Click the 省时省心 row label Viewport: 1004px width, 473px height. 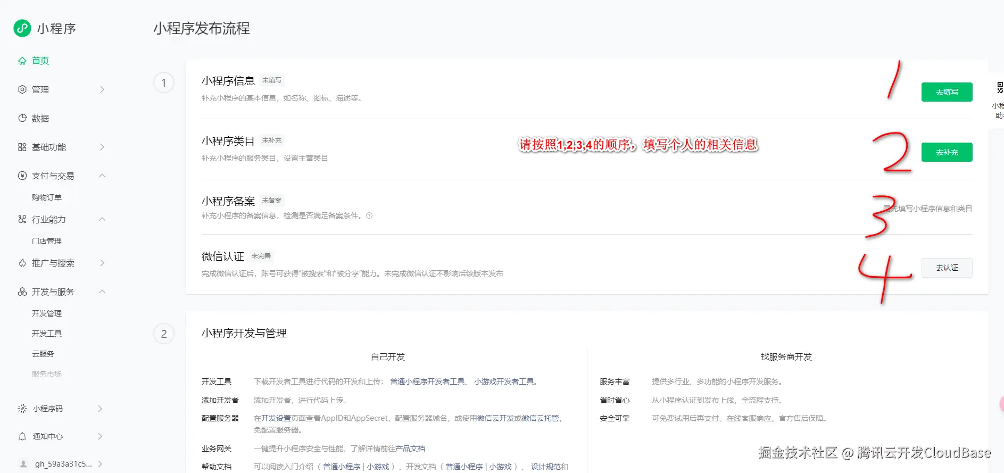coord(615,400)
